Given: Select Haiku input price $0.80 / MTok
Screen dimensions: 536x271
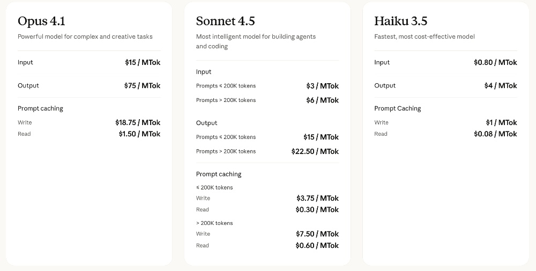Looking at the screenshot, I should [x=495, y=62].
